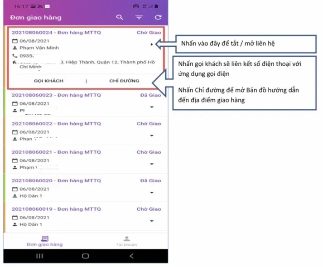Select customer name Phạm Văn Minh

tap(39, 48)
